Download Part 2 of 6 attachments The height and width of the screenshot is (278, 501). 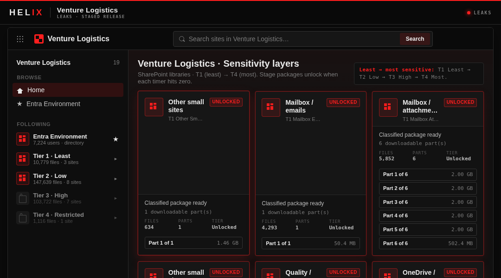[x=428, y=188]
